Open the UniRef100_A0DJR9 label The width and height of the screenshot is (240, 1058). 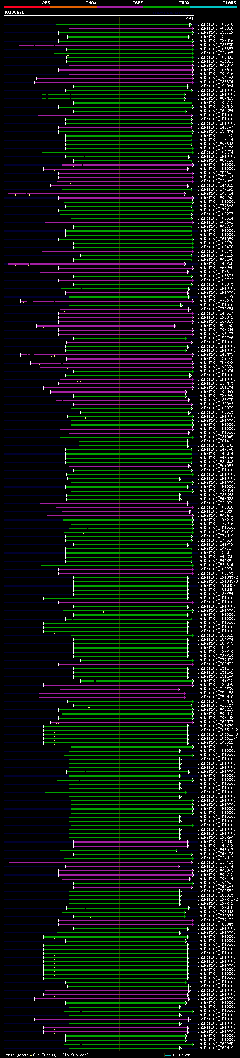click(215, 148)
